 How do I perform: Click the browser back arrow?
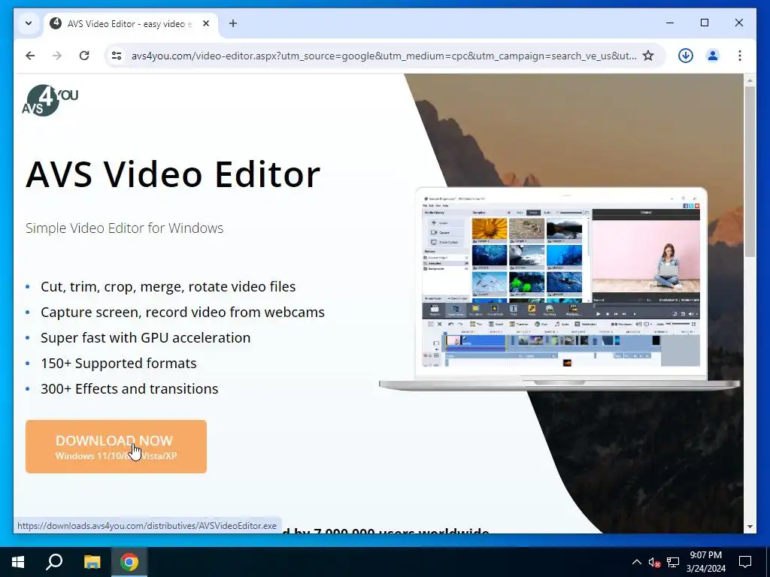[x=30, y=56]
